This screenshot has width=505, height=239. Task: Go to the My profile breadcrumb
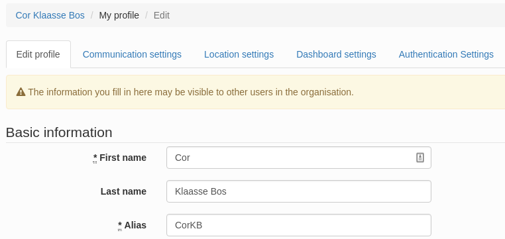(x=119, y=15)
